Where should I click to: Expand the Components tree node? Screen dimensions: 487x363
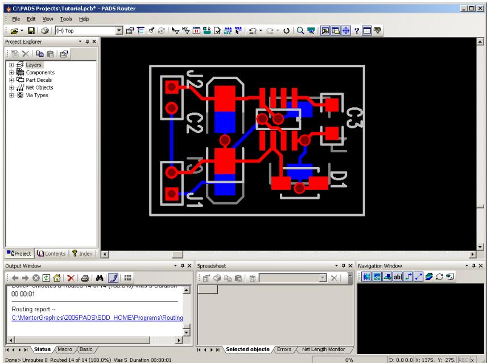[x=13, y=73]
